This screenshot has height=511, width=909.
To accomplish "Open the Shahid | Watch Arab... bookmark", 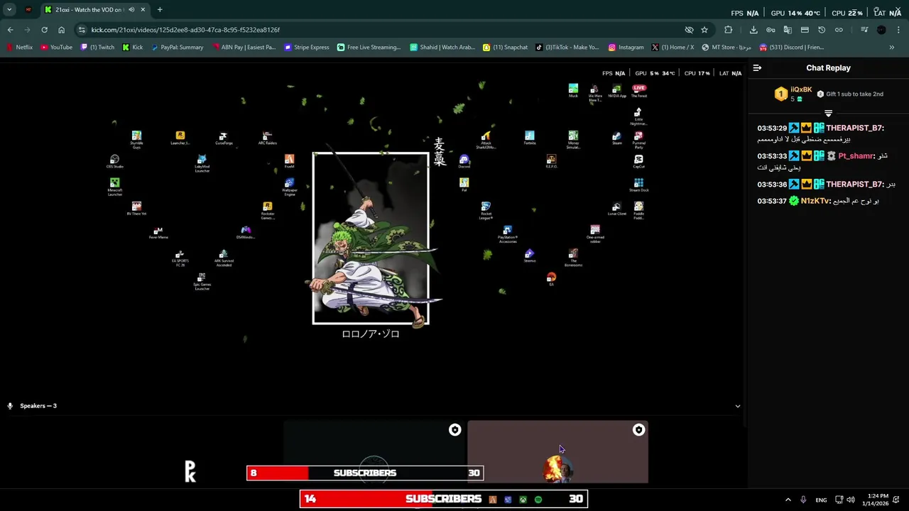I will pyautogui.click(x=442, y=48).
